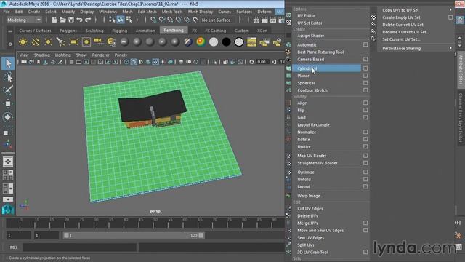Create an ambient light from the shelf
The image size is (465, 262).
click(23, 42)
